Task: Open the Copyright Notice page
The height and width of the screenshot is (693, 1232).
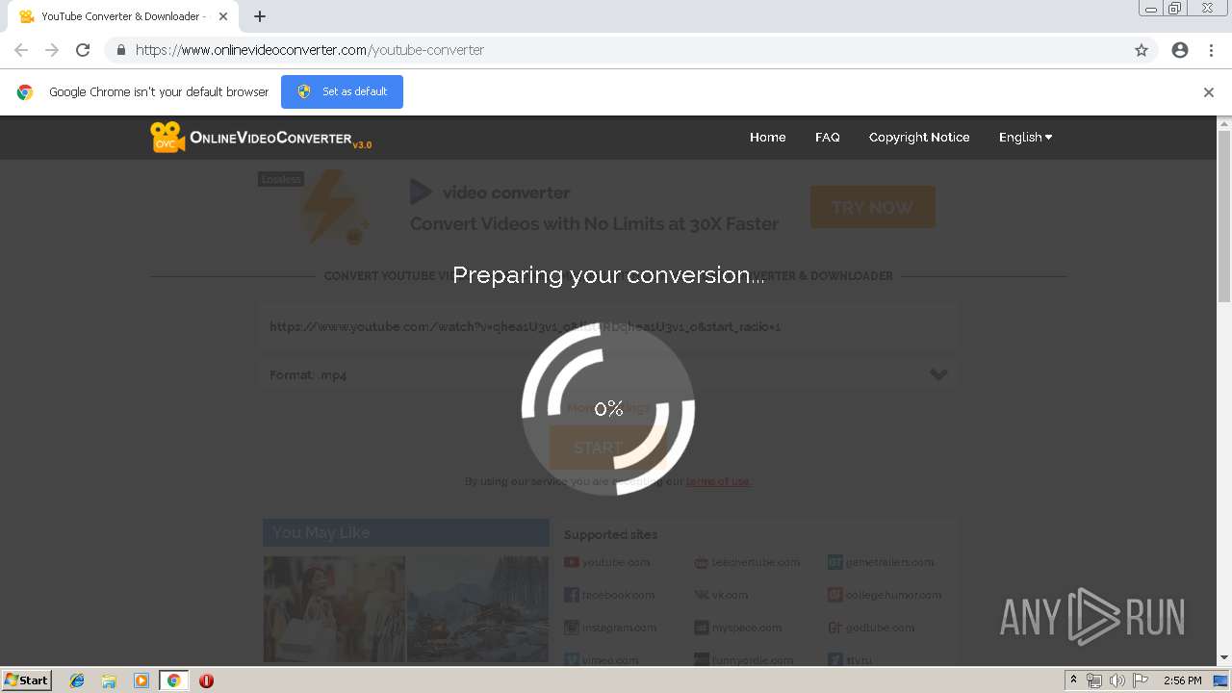Action: coord(919,138)
